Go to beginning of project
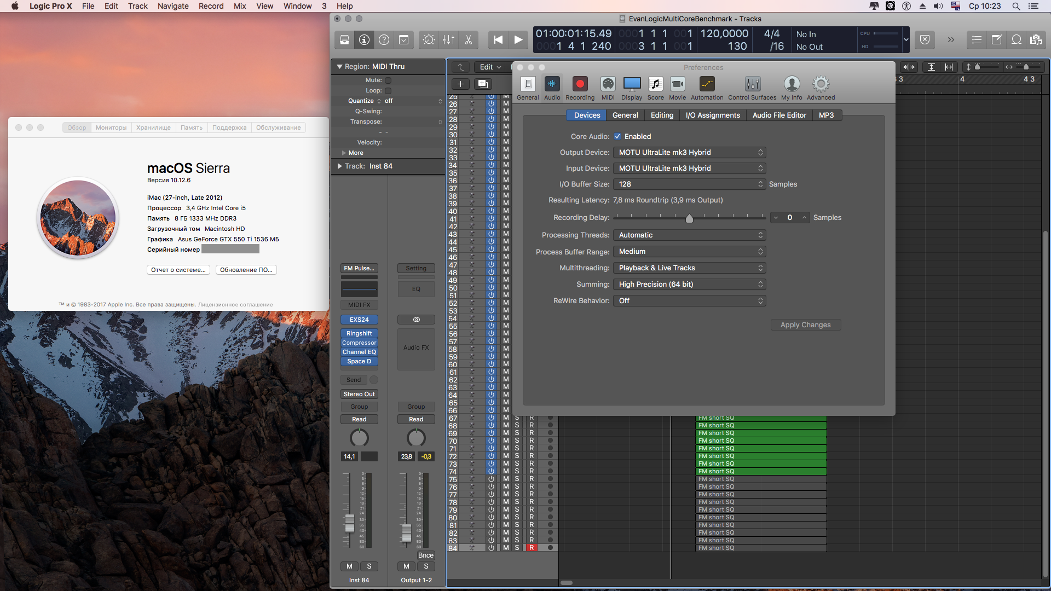 (498, 40)
